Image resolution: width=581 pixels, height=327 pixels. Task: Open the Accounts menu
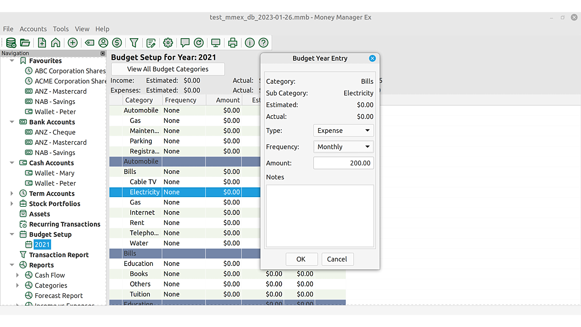(x=33, y=29)
